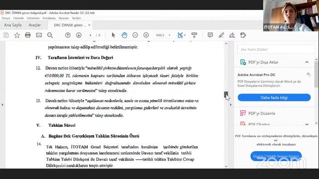Click heading 'Tahkim Süreci'
The height and width of the screenshot is (179, 319).
(x=62, y=125)
